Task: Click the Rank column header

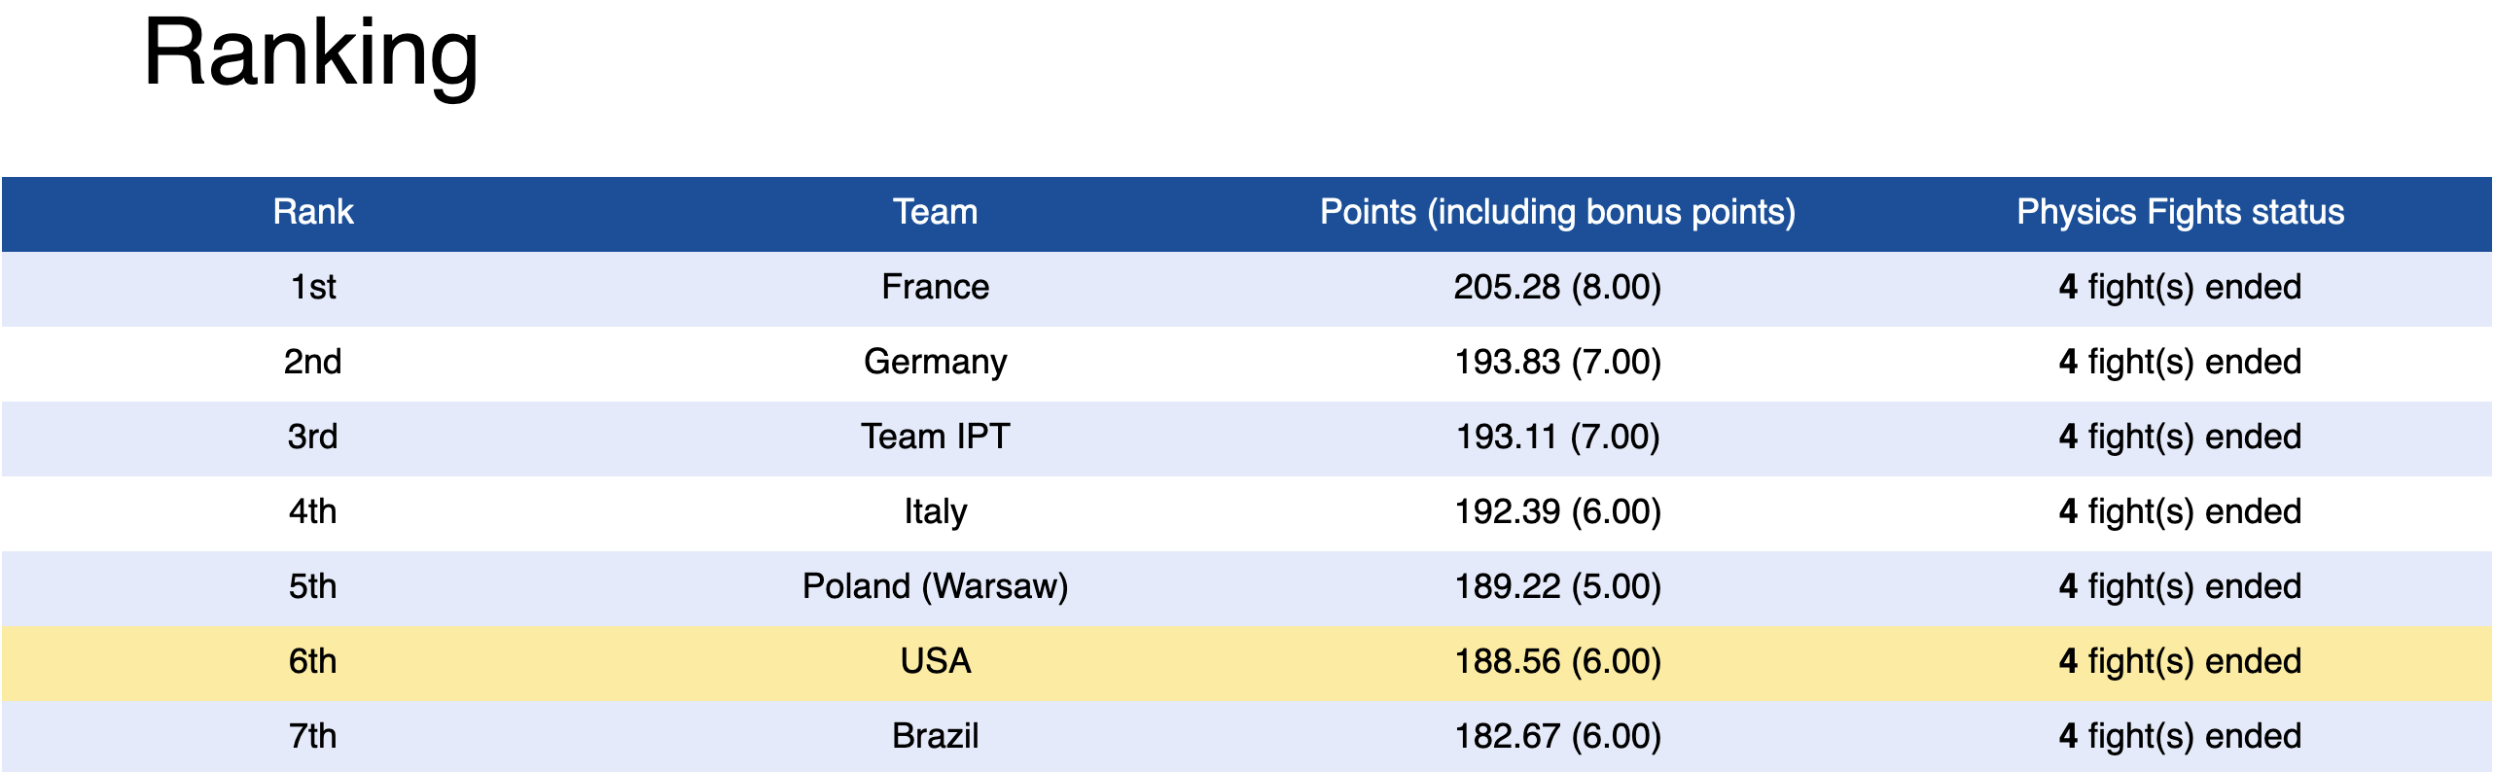Action: click(312, 212)
